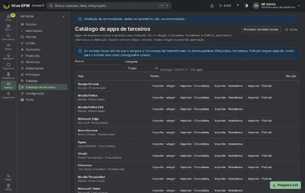Go to Catálogo in the sidebar
Viewport: 305px width, 193px height.
point(43,81)
